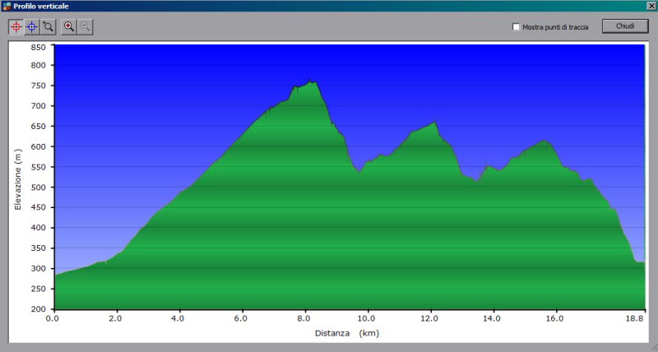Image resolution: width=658 pixels, height=352 pixels.
Task: Zoom in with the plus magnifier
Action: pyautogui.click(x=69, y=26)
